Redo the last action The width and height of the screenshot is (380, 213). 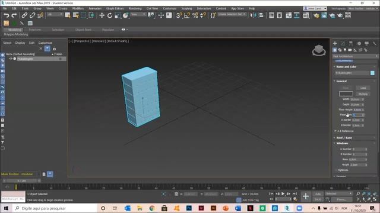pyautogui.click(x=14, y=15)
